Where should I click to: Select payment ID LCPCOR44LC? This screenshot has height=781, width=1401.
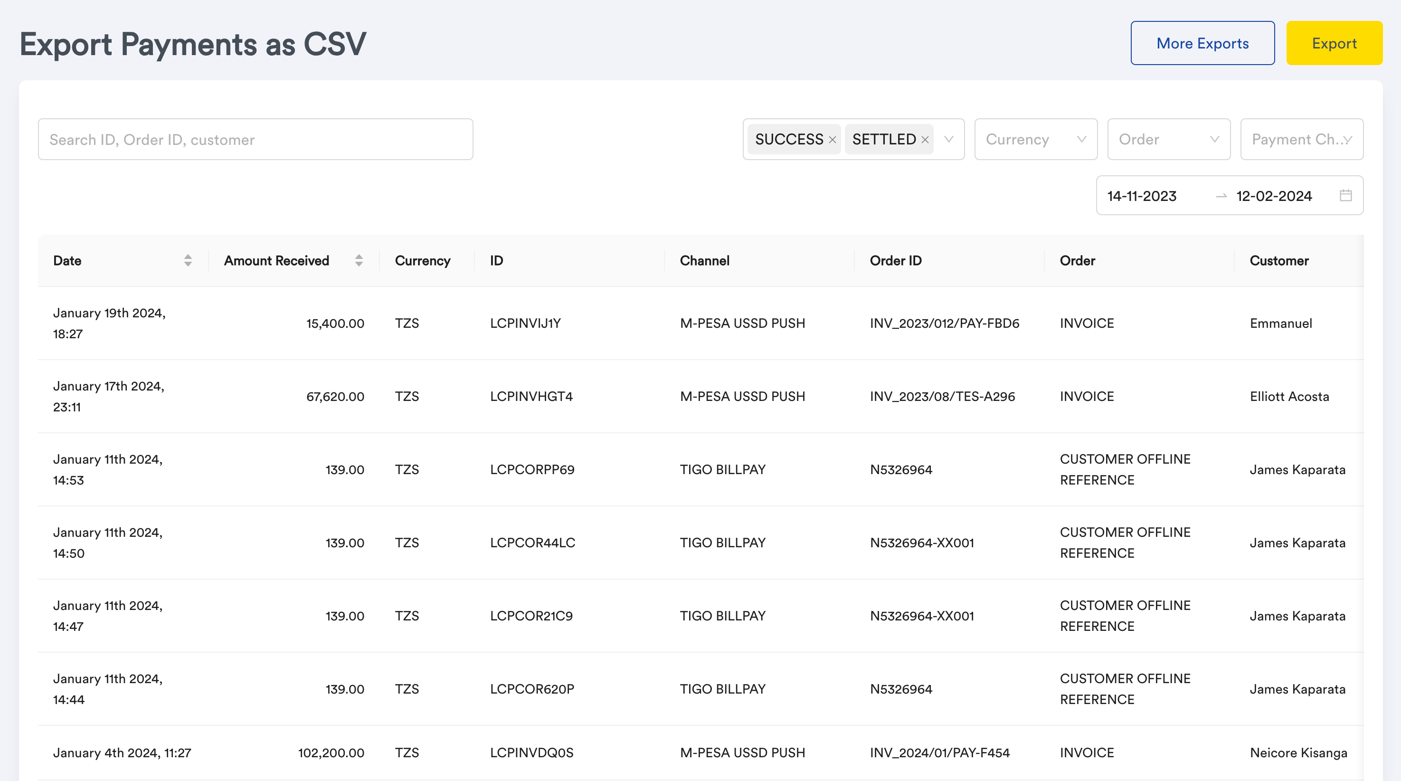[x=532, y=543]
